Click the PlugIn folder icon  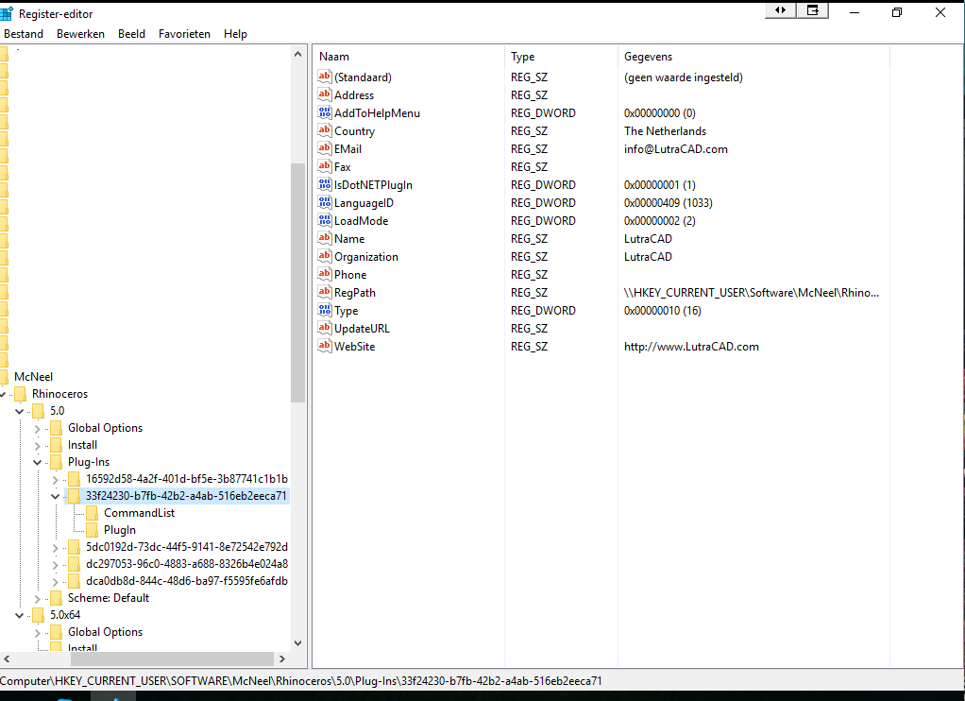93,530
